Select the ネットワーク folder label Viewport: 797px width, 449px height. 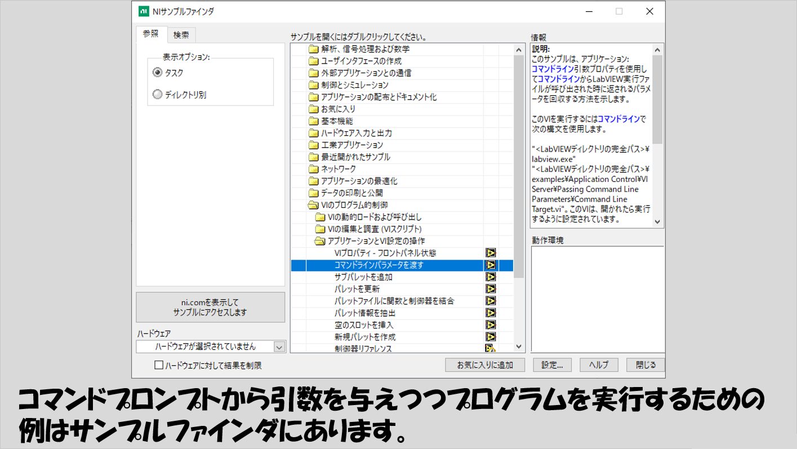pyautogui.click(x=339, y=169)
